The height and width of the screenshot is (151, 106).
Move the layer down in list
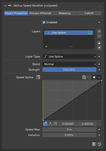click(99, 48)
